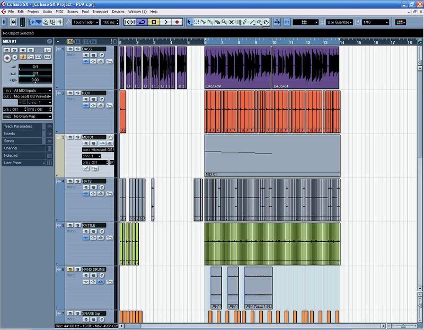Open the Mixer icon in toolbar
424x330 pixels.
[x=60, y=22]
